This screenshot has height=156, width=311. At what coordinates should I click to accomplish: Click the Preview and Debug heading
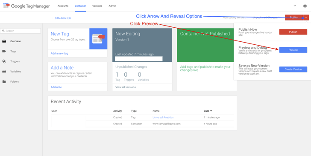(x=252, y=47)
